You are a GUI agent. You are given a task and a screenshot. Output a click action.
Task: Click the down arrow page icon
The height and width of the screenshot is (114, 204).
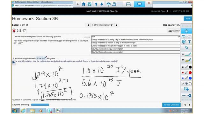(102, 4)
